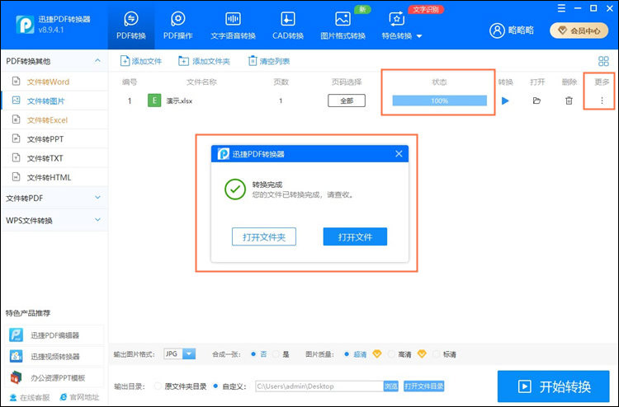The image size is (619, 407).
Task: Delete 演示.xlsx with trash icon
Action: coord(569,101)
